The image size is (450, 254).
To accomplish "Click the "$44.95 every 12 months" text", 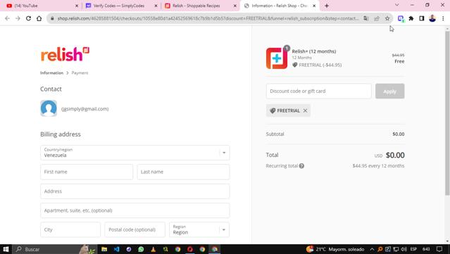I will [378, 166].
